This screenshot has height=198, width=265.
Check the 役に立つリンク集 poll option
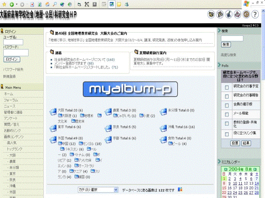pyautogui.click(x=227, y=134)
